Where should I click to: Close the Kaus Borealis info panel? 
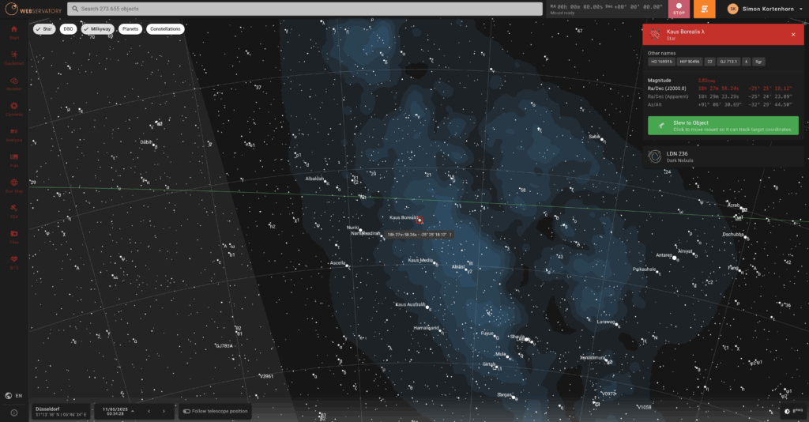[x=793, y=35]
